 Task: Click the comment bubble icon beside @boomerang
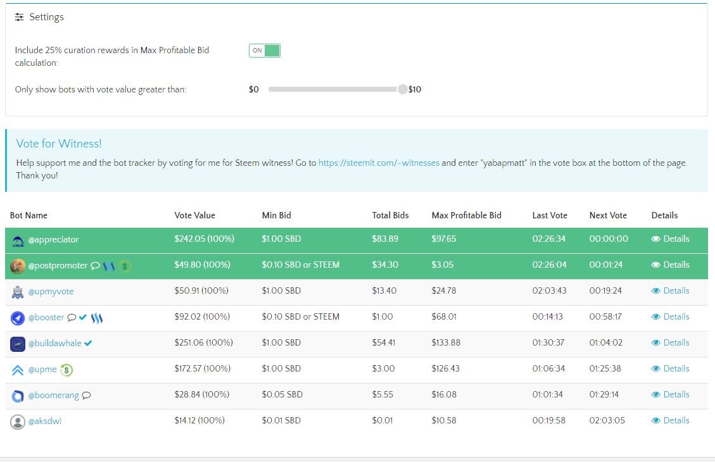click(x=86, y=396)
